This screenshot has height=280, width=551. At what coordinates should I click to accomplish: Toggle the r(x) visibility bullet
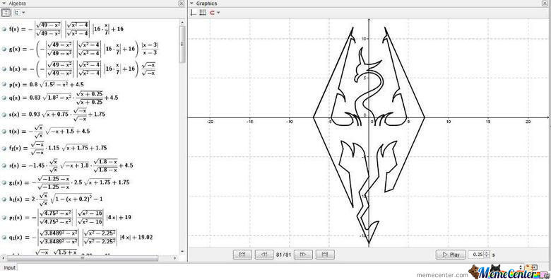tap(4, 165)
